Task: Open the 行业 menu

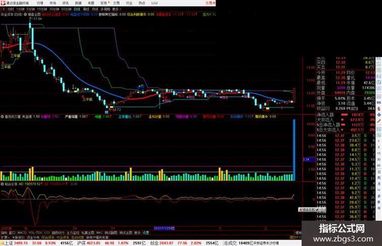Action: [129, 3]
